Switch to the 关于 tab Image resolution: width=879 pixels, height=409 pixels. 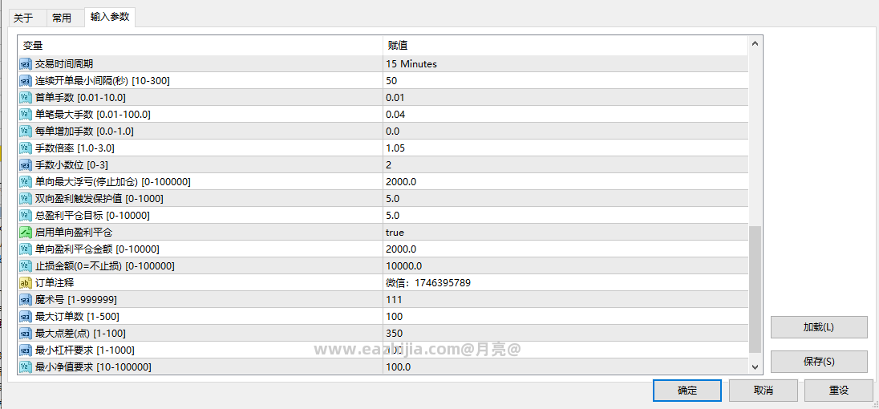pos(23,18)
